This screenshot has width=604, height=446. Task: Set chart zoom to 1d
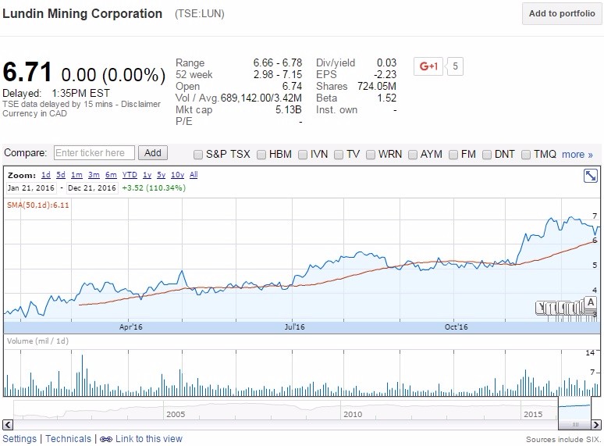point(46,175)
